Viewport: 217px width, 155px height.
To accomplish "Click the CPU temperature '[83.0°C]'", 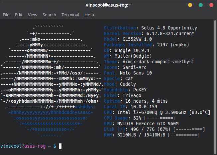I will [x=200, y=113].
